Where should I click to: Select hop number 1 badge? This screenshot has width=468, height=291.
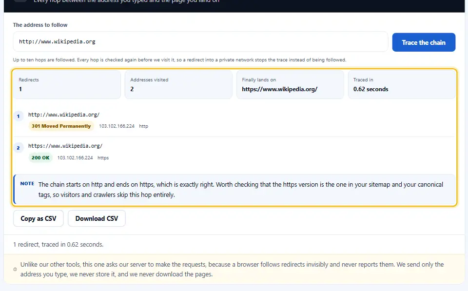click(x=18, y=116)
